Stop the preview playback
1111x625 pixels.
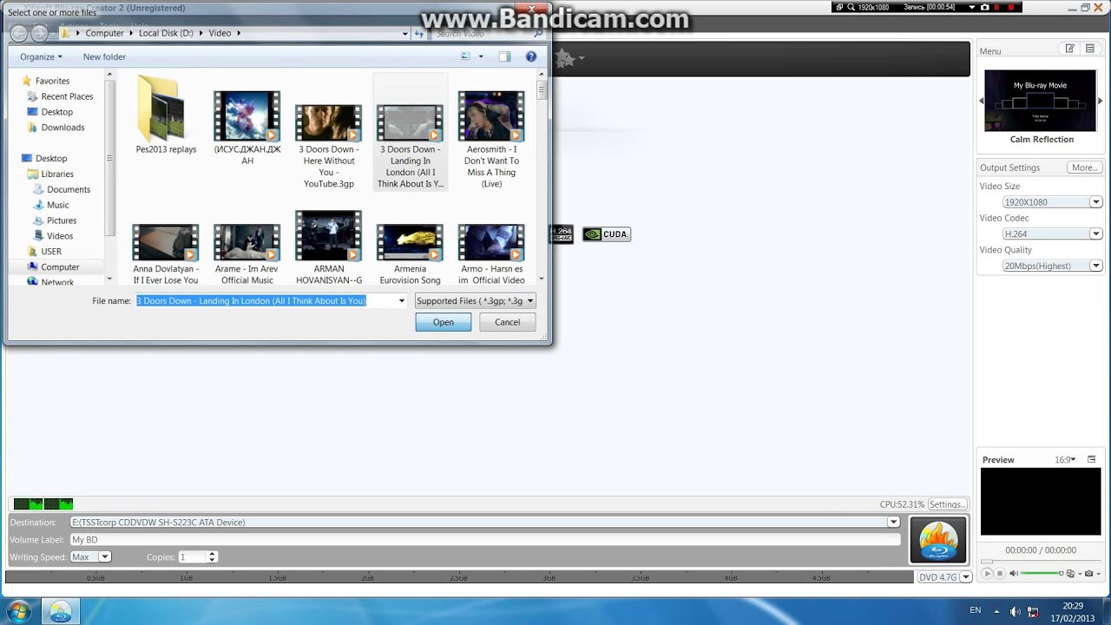(x=1000, y=573)
